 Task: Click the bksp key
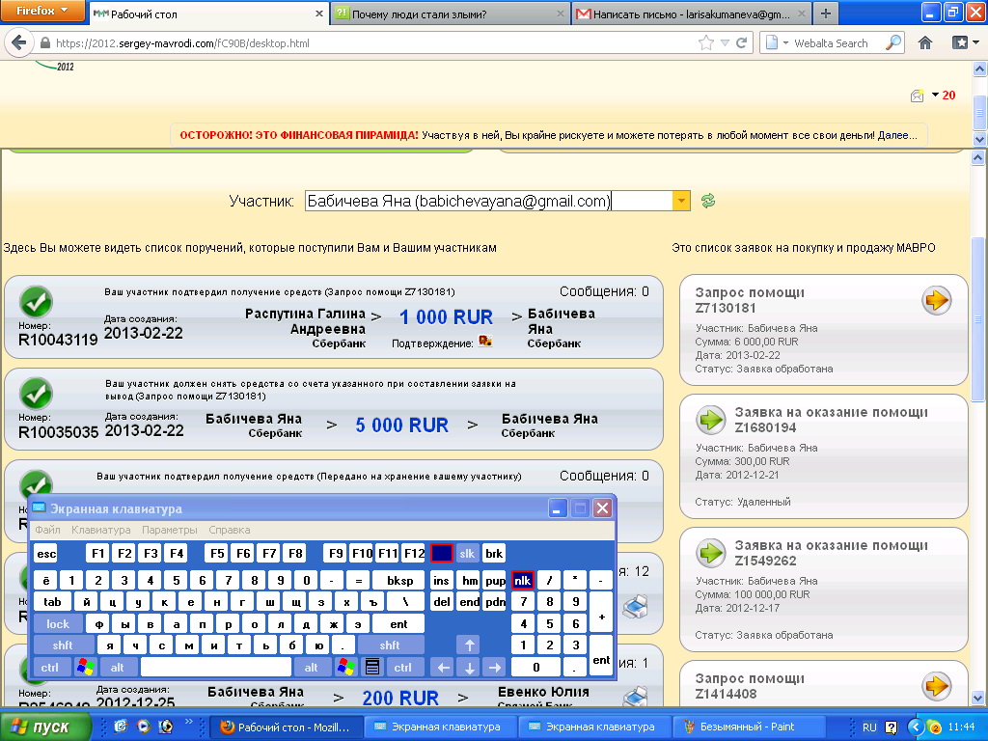(399, 580)
